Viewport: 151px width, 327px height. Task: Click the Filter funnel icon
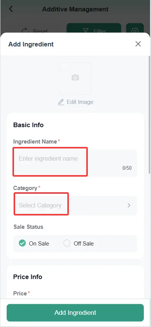[x=86, y=31]
